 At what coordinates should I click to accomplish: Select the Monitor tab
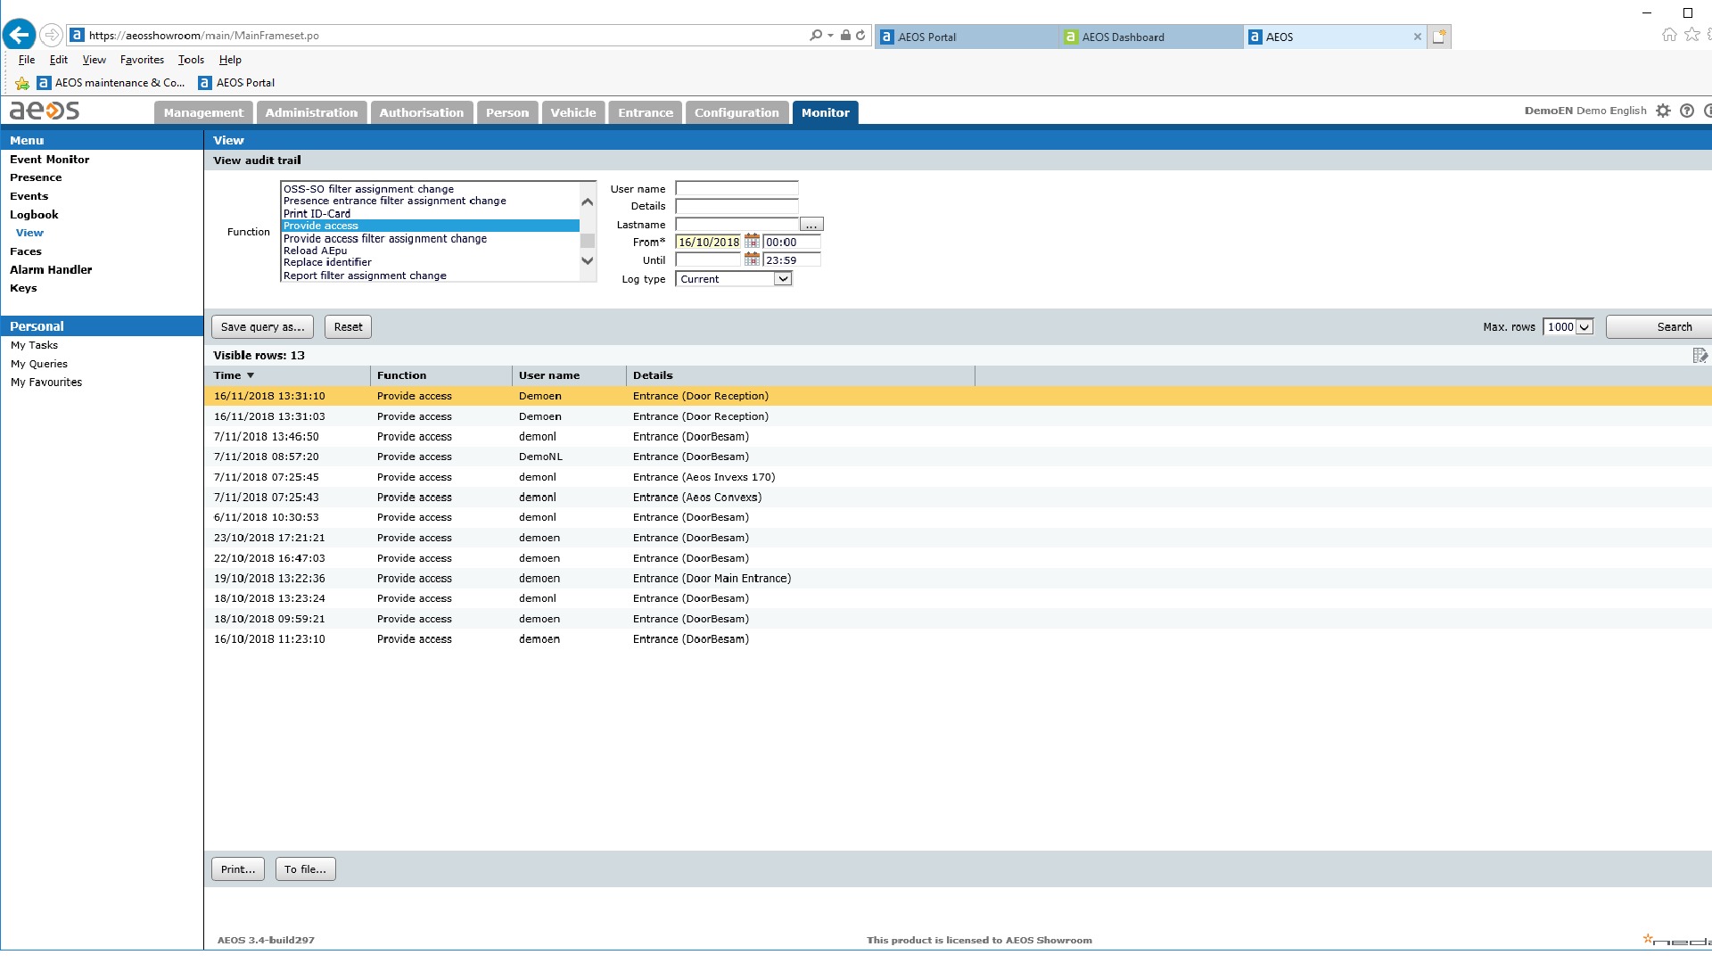(825, 112)
